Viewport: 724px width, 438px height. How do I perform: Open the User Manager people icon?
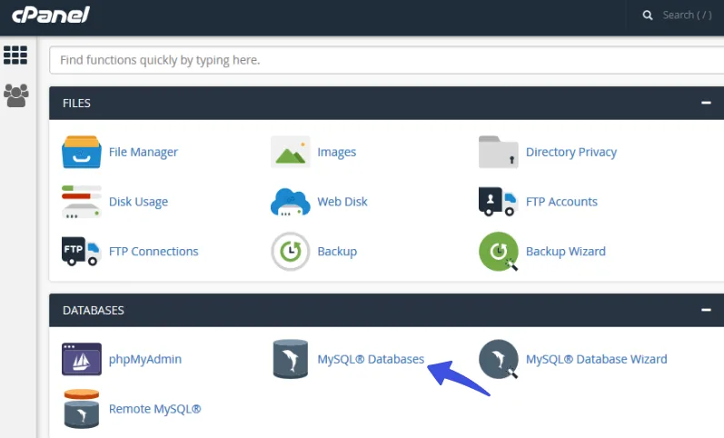[x=15, y=95]
